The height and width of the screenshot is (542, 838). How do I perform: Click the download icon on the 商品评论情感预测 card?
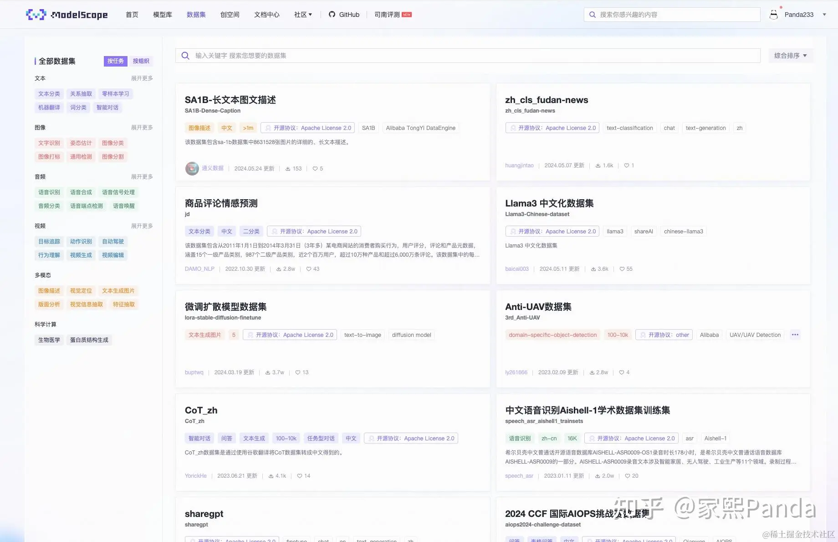click(x=279, y=269)
